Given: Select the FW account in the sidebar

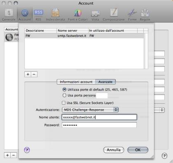Looking at the screenshot, I should click(x=12, y=37).
